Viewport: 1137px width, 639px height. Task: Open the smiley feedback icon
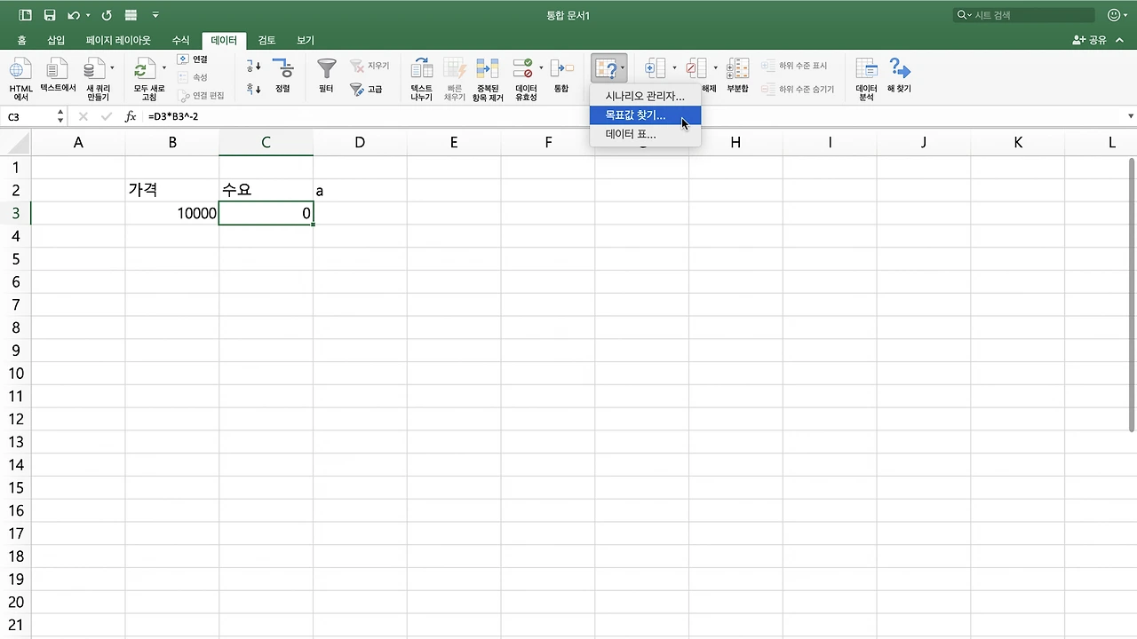pyautogui.click(x=1115, y=15)
